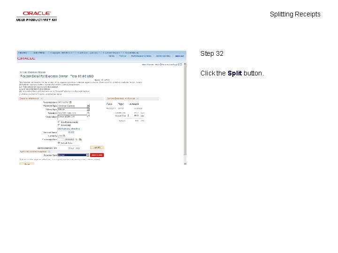The image size is (338, 253).
Task: Click the Sign out link
Action: point(179,56)
